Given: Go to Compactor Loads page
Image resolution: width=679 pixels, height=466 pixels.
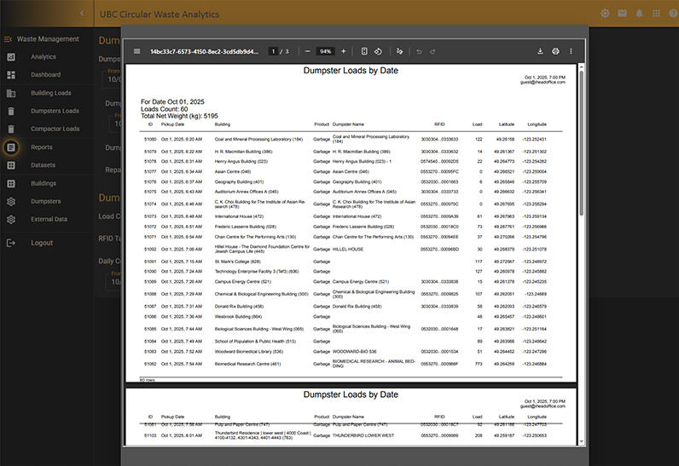Looking at the screenshot, I should tap(55, 129).
